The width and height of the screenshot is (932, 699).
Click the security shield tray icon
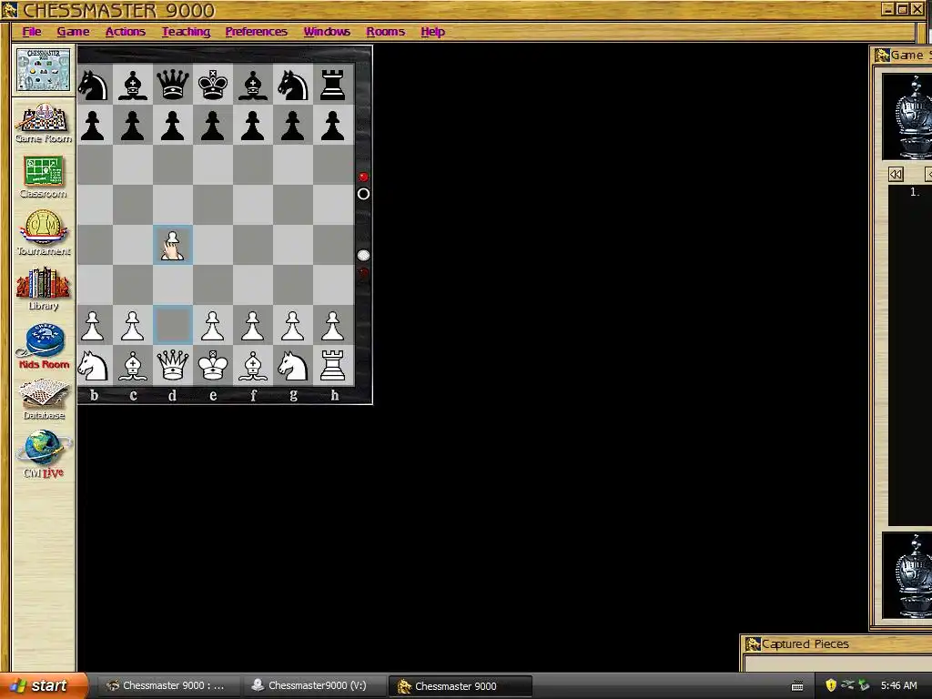[x=831, y=685]
